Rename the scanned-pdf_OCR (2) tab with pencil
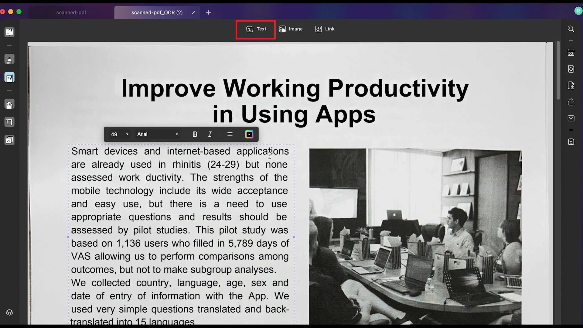 pos(193,12)
